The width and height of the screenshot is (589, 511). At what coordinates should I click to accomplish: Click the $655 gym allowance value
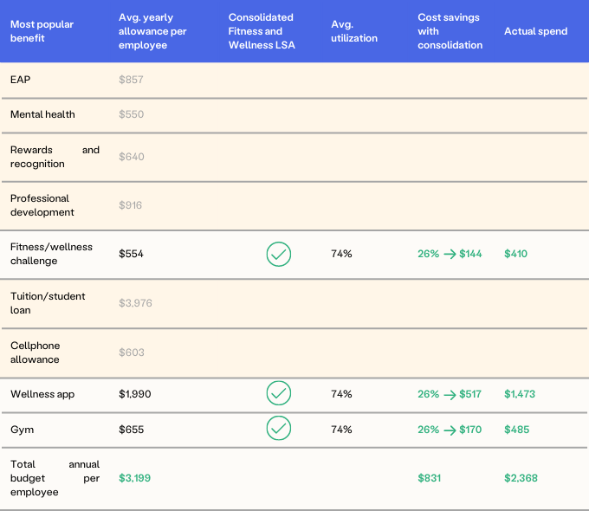pos(131,430)
